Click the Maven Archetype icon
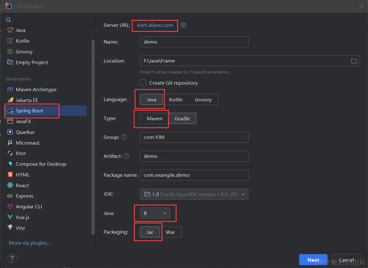Viewport: 368px width, 268px height. pyautogui.click(x=10, y=89)
